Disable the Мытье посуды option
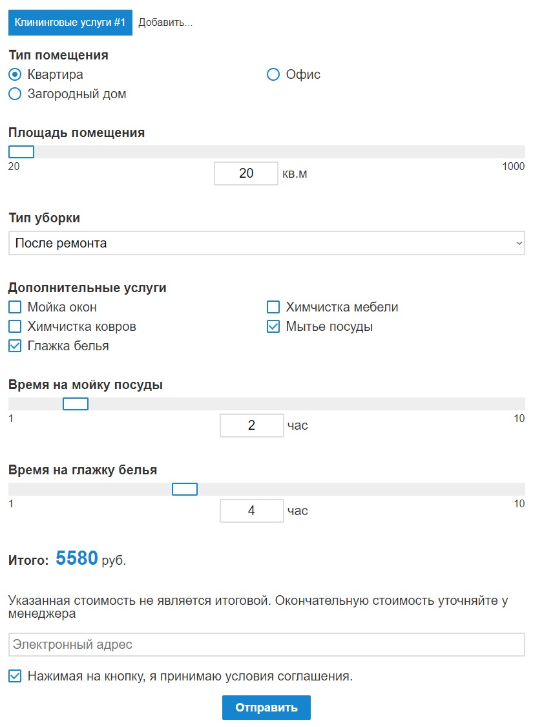 tap(273, 326)
